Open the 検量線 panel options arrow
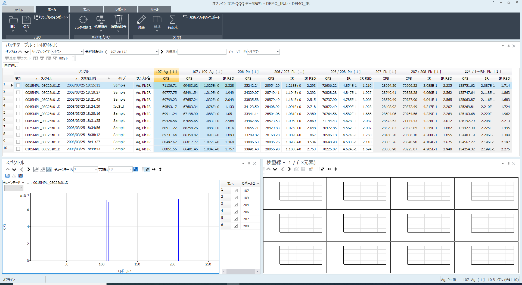522x285 pixels. 503,164
